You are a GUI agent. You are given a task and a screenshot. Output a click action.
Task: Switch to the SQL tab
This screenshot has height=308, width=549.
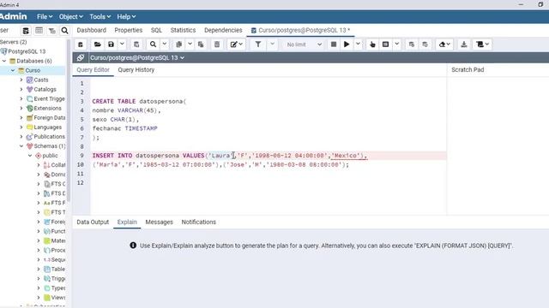tap(156, 30)
